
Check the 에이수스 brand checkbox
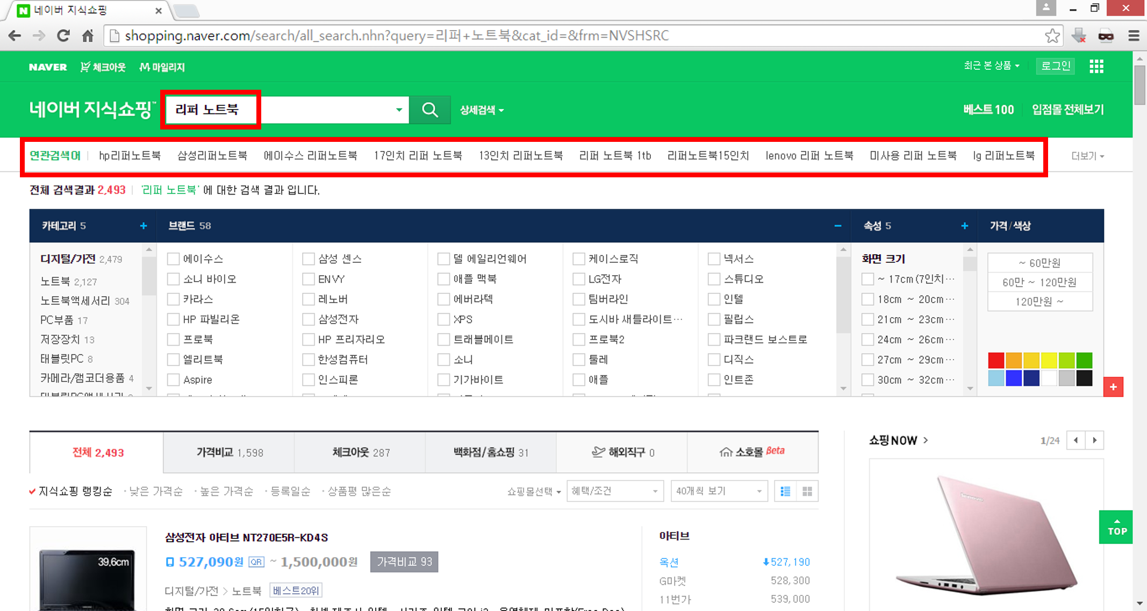(173, 259)
